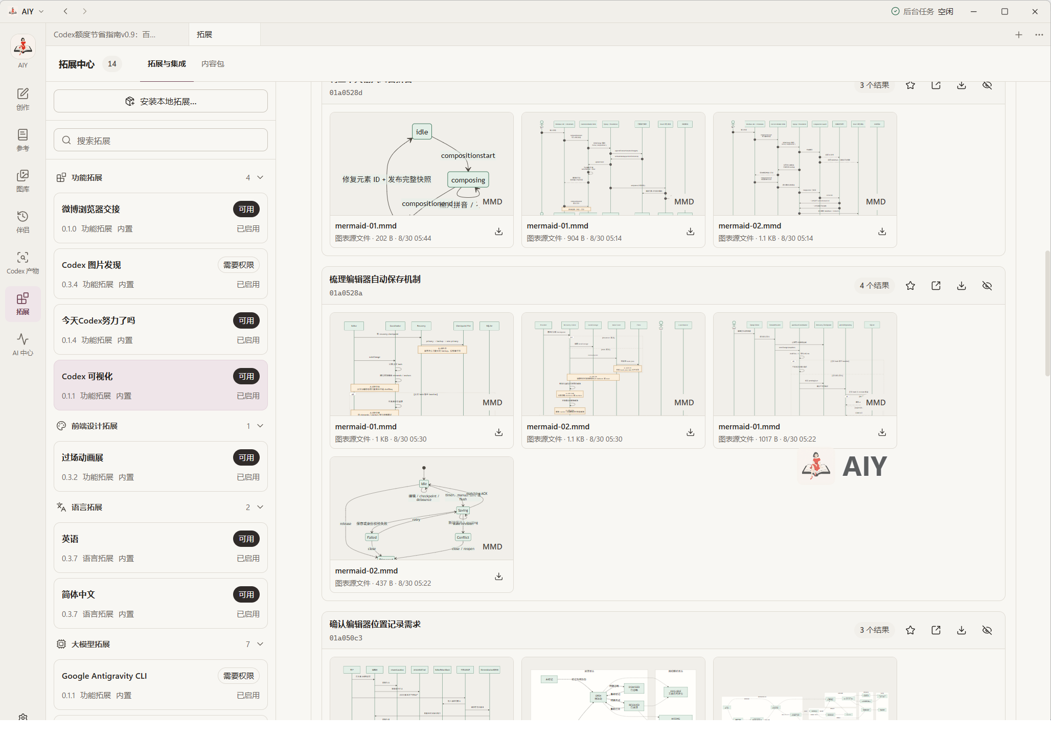Collapse the 前端设计拓展 category
The image size is (1051, 737).
point(260,426)
